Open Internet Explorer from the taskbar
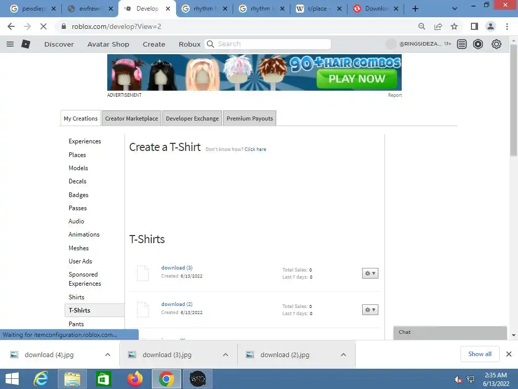Screen dimensions: 518x389 coord(41,379)
